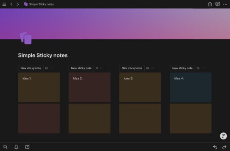This screenshot has height=151, width=230.
Task: Open notifications bell icon
Action: [x=16, y=147]
